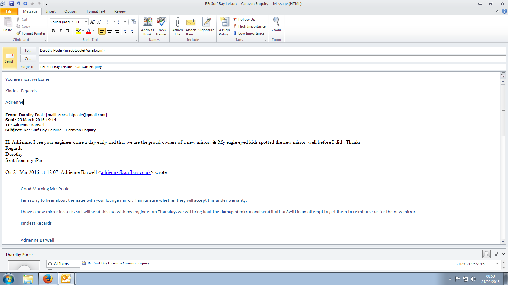The height and width of the screenshot is (285, 508).
Task: Open the Signature dropdown
Action: (x=206, y=27)
